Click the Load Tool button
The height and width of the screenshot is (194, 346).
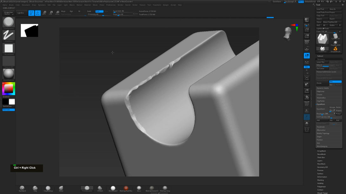point(322,9)
